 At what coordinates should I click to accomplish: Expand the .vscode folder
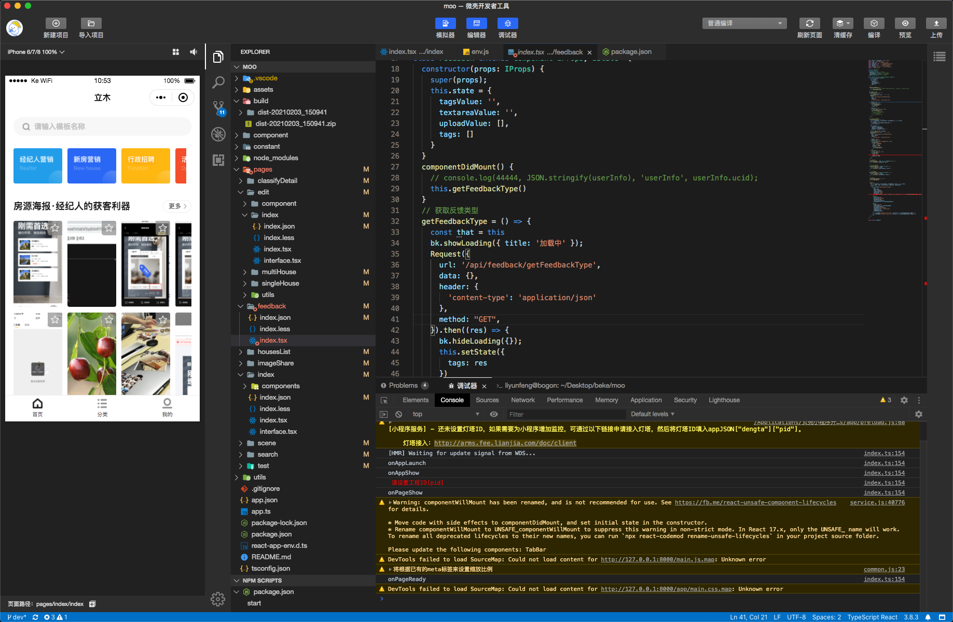[x=303, y=78]
